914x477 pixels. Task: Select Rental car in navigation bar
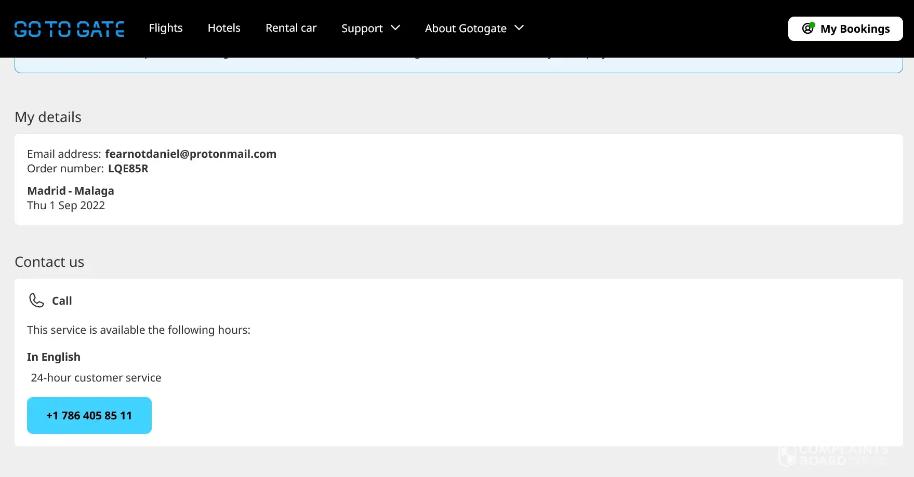[291, 28]
